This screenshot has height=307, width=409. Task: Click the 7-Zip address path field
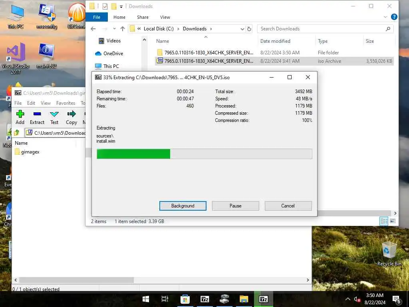(55, 133)
